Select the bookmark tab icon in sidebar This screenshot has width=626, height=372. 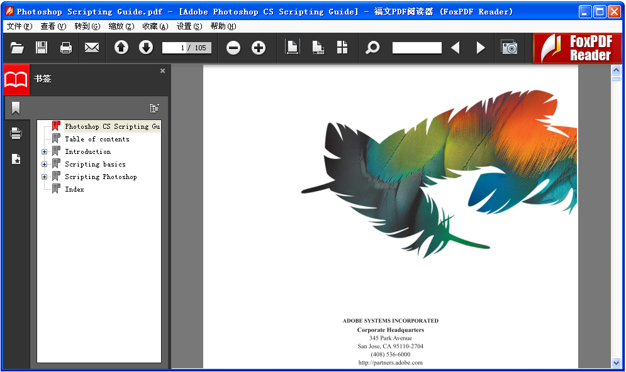[x=16, y=108]
